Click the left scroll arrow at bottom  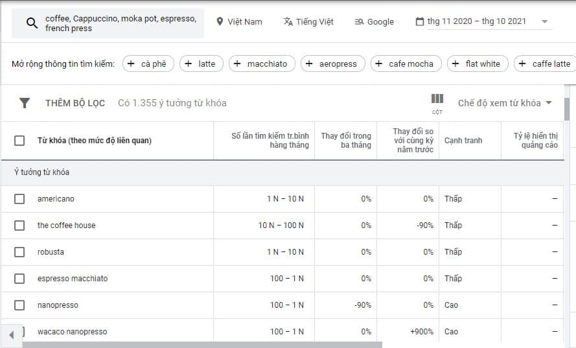point(12,335)
